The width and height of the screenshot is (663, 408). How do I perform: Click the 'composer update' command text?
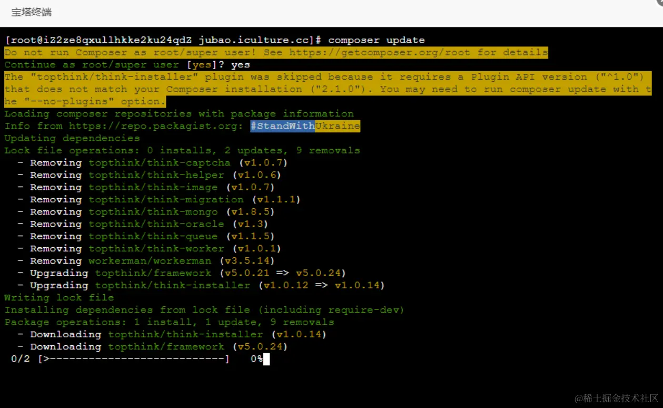pyautogui.click(x=377, y=40)
